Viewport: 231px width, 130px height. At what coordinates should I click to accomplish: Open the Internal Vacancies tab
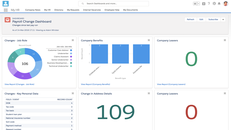tap(92, 10)
